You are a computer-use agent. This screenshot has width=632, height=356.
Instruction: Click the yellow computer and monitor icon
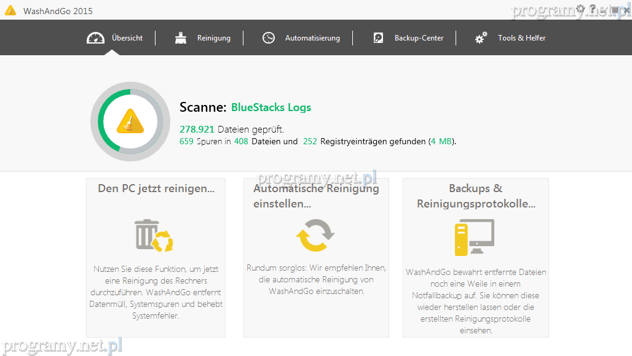coord(474,237)
